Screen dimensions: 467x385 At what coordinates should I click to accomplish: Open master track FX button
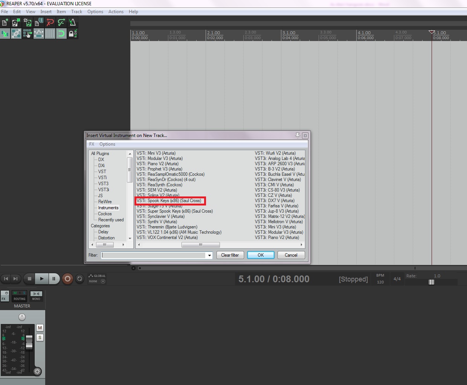coord(5,296)
